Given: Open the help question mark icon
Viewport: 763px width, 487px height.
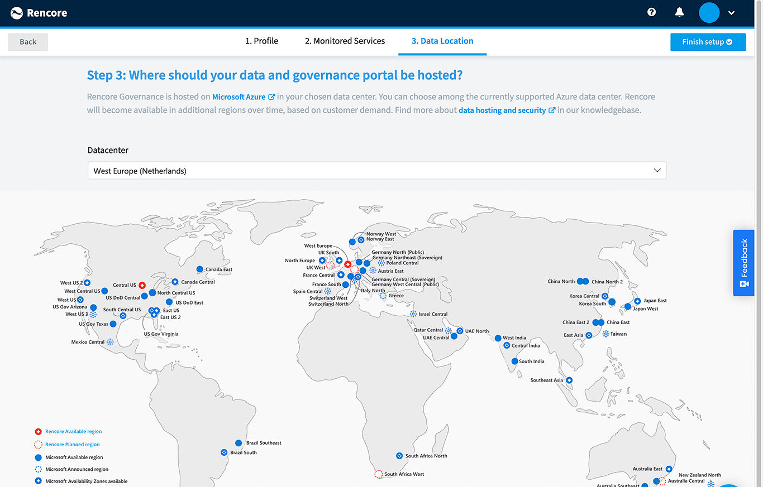Looking at the screenshot, I should point(651,12).
